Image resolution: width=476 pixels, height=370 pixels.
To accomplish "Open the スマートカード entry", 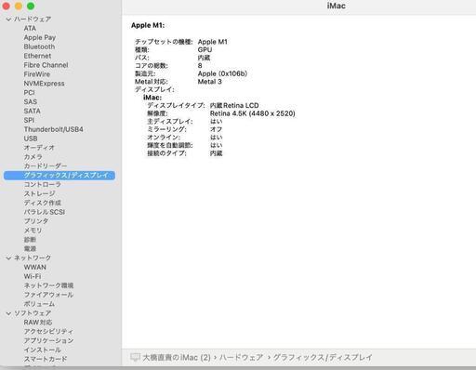I will click(46, 359).
